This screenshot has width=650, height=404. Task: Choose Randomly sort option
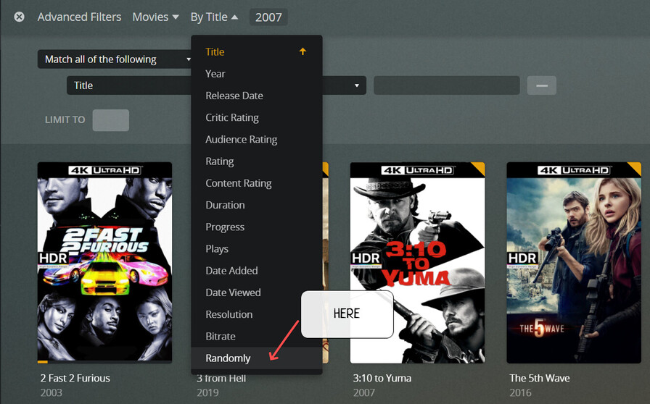(257, 358)
